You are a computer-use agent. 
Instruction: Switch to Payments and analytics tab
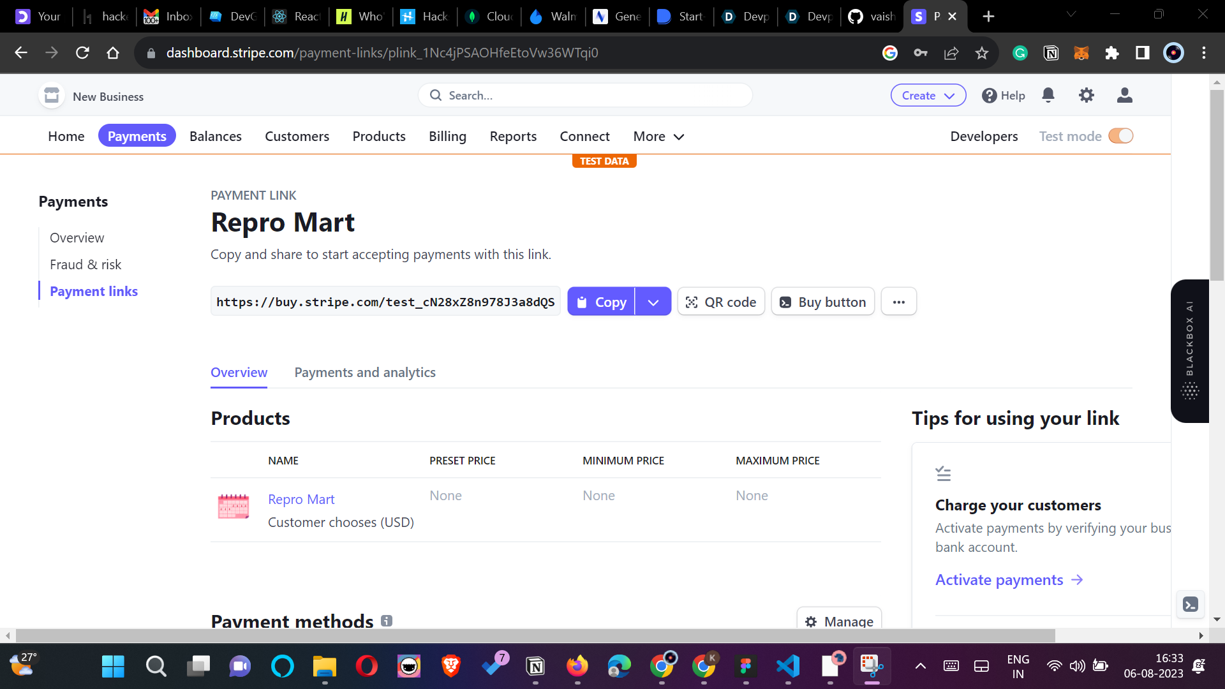(x=365, y=373)
